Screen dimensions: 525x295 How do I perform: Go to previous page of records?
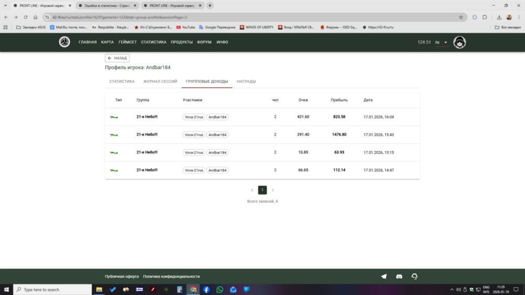(252, 190)
